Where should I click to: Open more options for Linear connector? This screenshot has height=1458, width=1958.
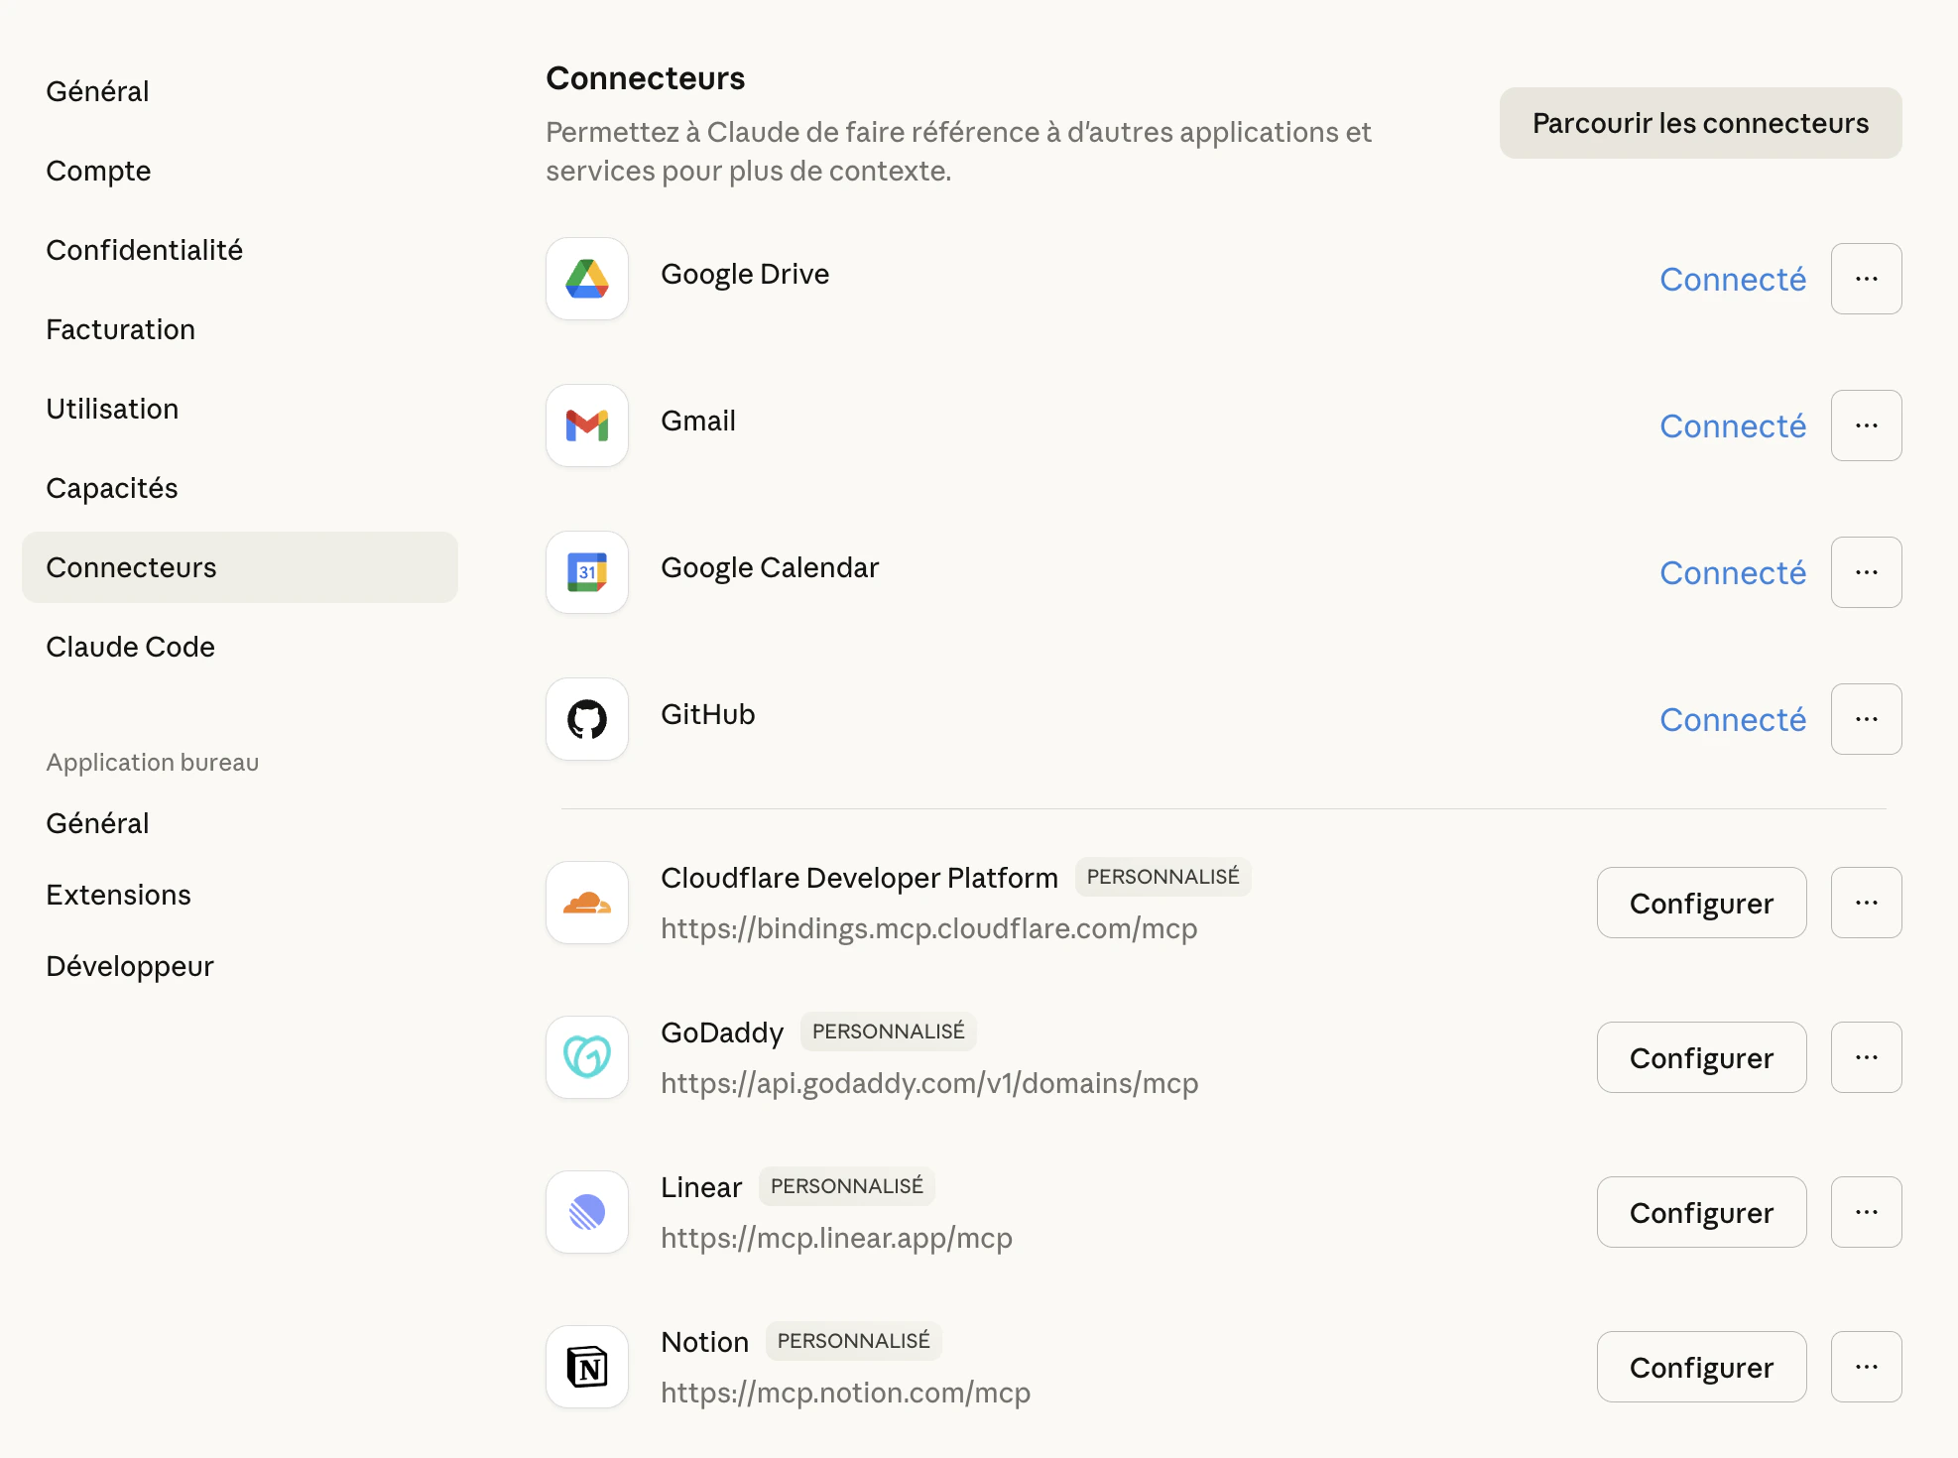pos(1866,1212)
